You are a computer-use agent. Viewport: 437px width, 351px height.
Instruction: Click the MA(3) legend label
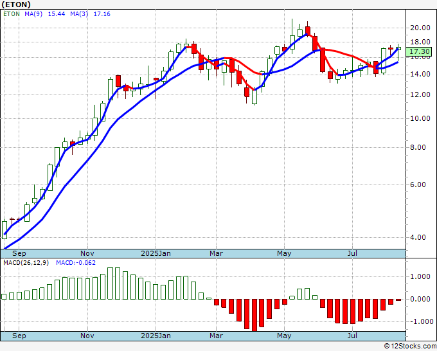79,14
